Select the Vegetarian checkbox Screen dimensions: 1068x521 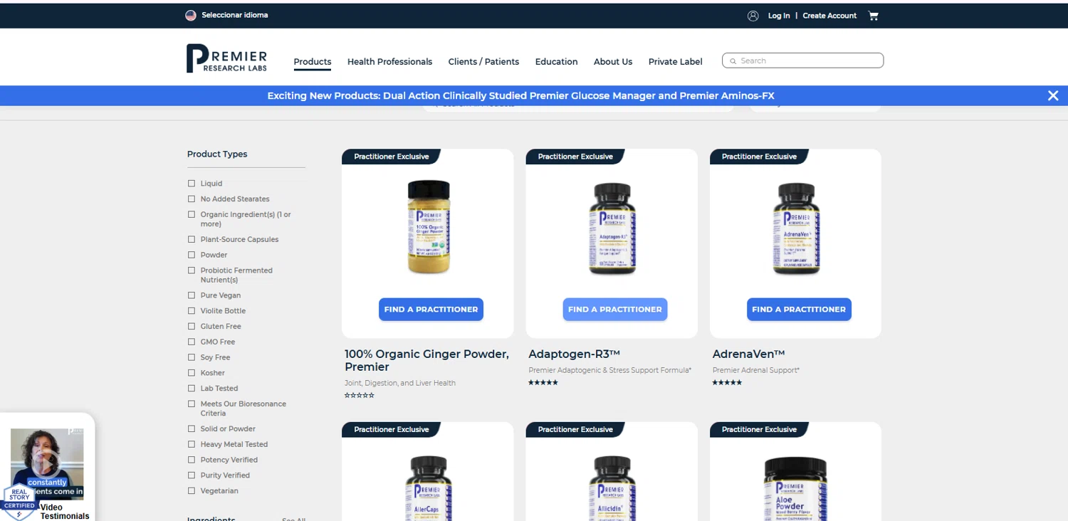[x=191, y=491]
